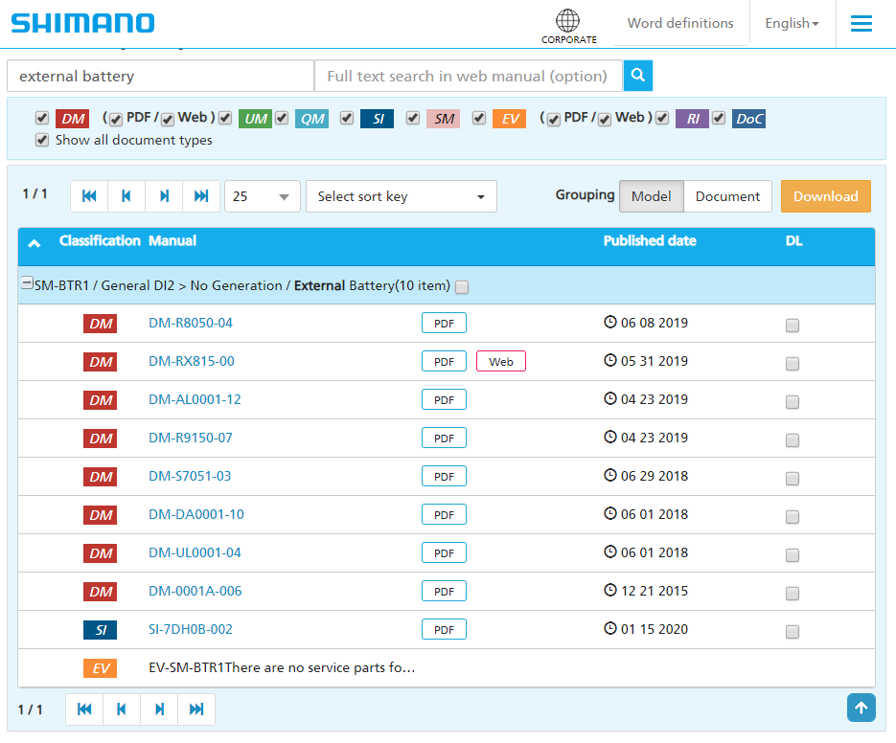Click the Classification column header
This screenshot has width=896, height=743.
pyautogui.click(x=100, y=241)
